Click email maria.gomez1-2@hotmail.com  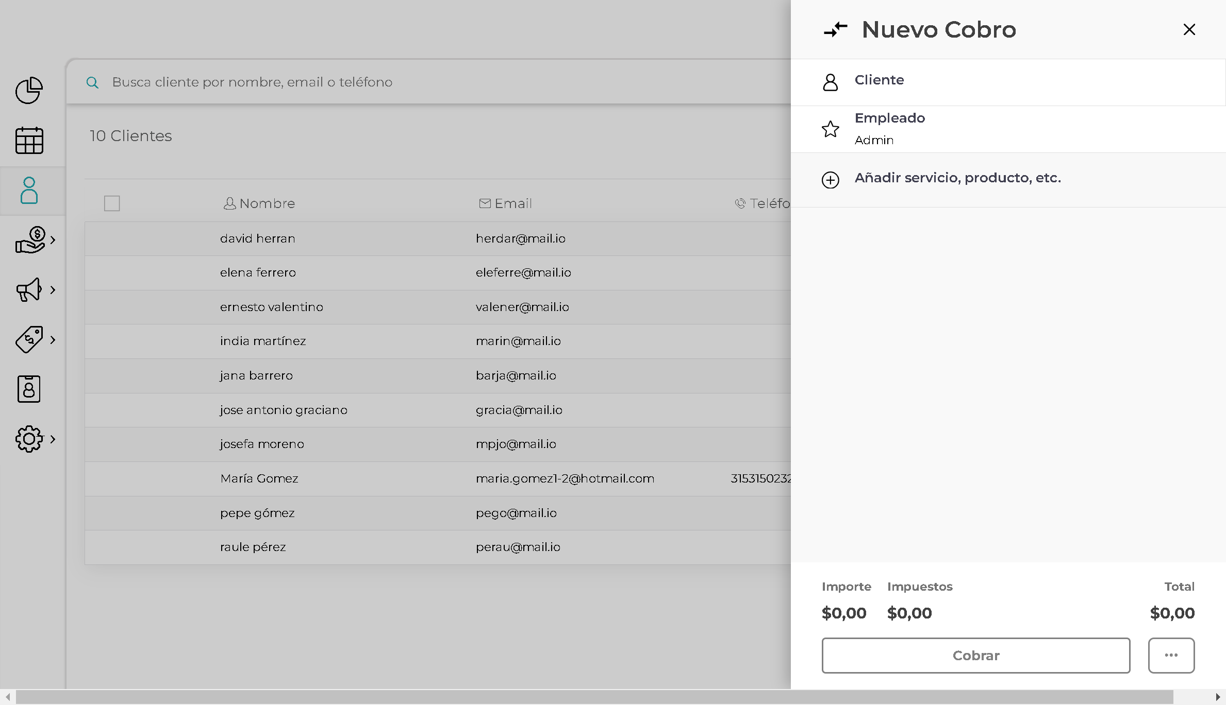pyautogui.click(x=565, y=478)
